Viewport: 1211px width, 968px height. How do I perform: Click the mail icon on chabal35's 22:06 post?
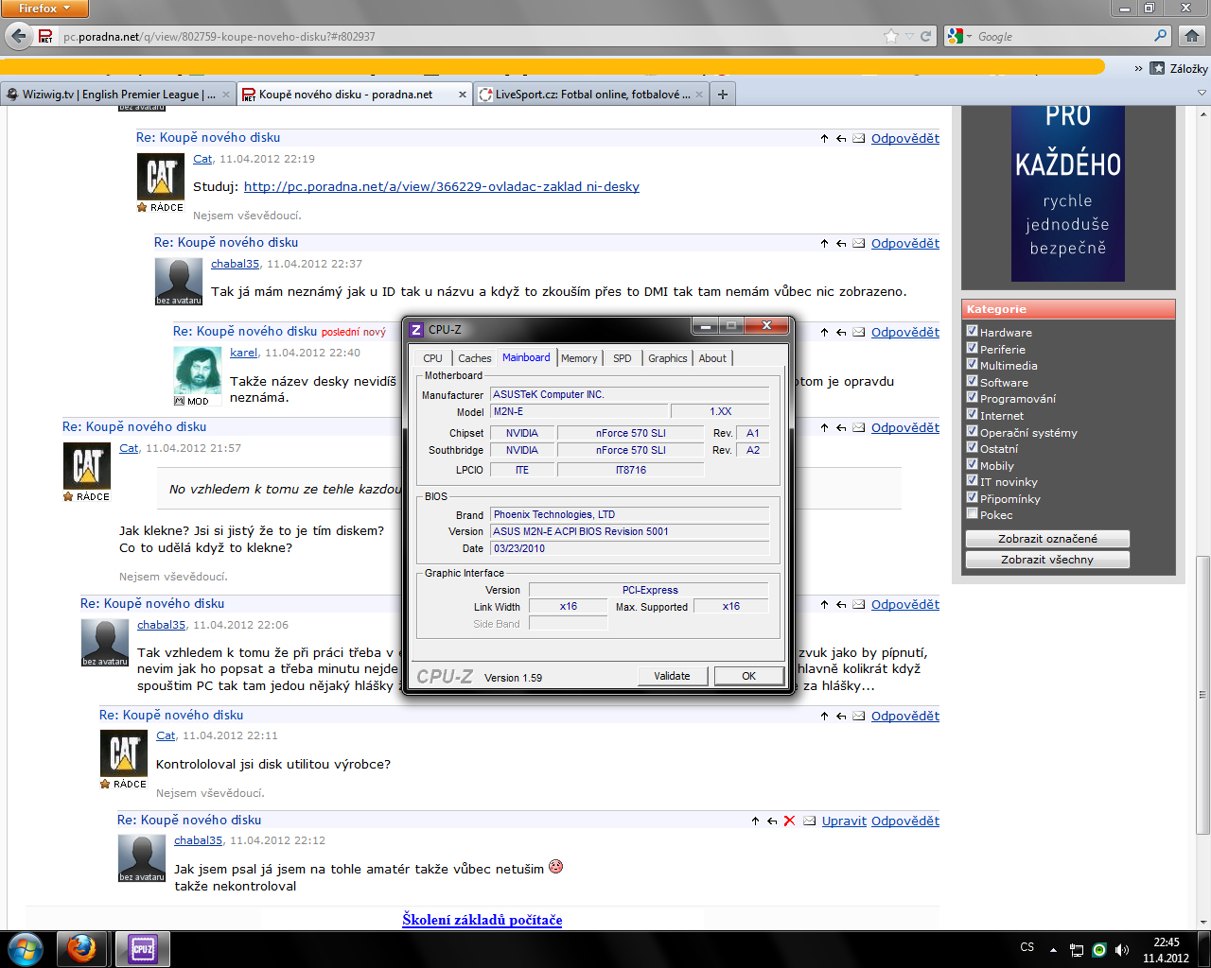[858, 604]
